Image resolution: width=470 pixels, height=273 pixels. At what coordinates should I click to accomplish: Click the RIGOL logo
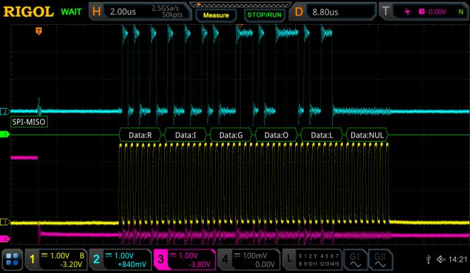[x=28, y=12]
